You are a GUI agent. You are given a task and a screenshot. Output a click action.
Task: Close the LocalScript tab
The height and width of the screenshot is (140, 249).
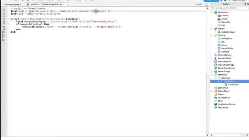pos(64,4)
